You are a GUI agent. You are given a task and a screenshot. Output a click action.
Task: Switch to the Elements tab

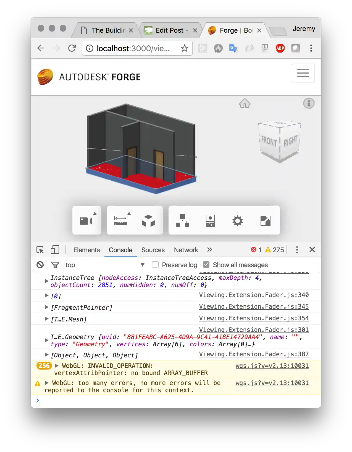[86, 250]
